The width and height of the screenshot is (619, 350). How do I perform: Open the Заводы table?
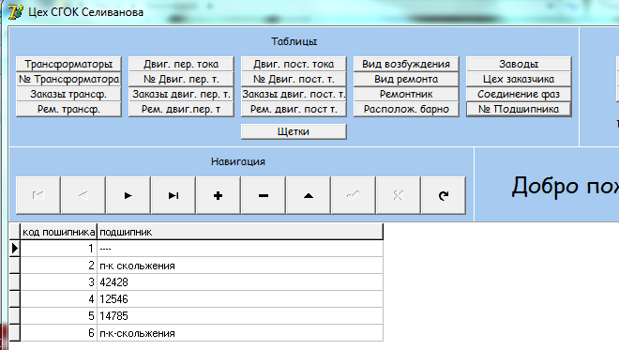pyautogui.click(x=519, y=64)
